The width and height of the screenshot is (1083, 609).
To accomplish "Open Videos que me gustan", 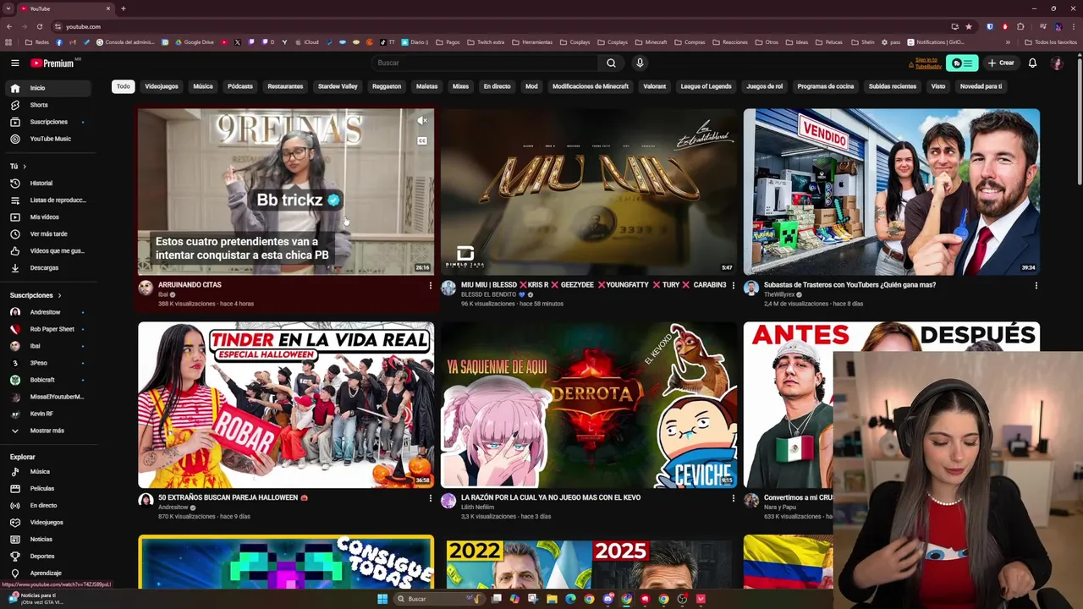I will pyautogui.click(x=47, y=250).
